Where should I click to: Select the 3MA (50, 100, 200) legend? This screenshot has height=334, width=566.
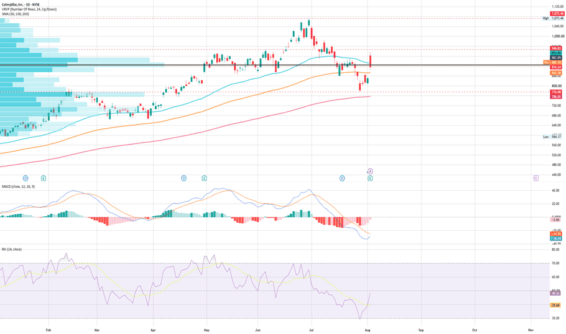click(15, 14)
